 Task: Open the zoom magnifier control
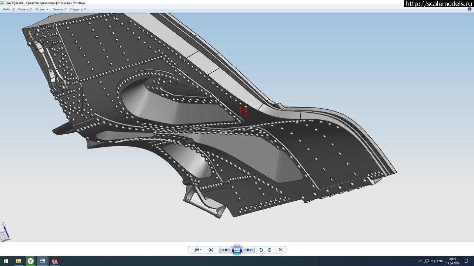click(198, 250)
